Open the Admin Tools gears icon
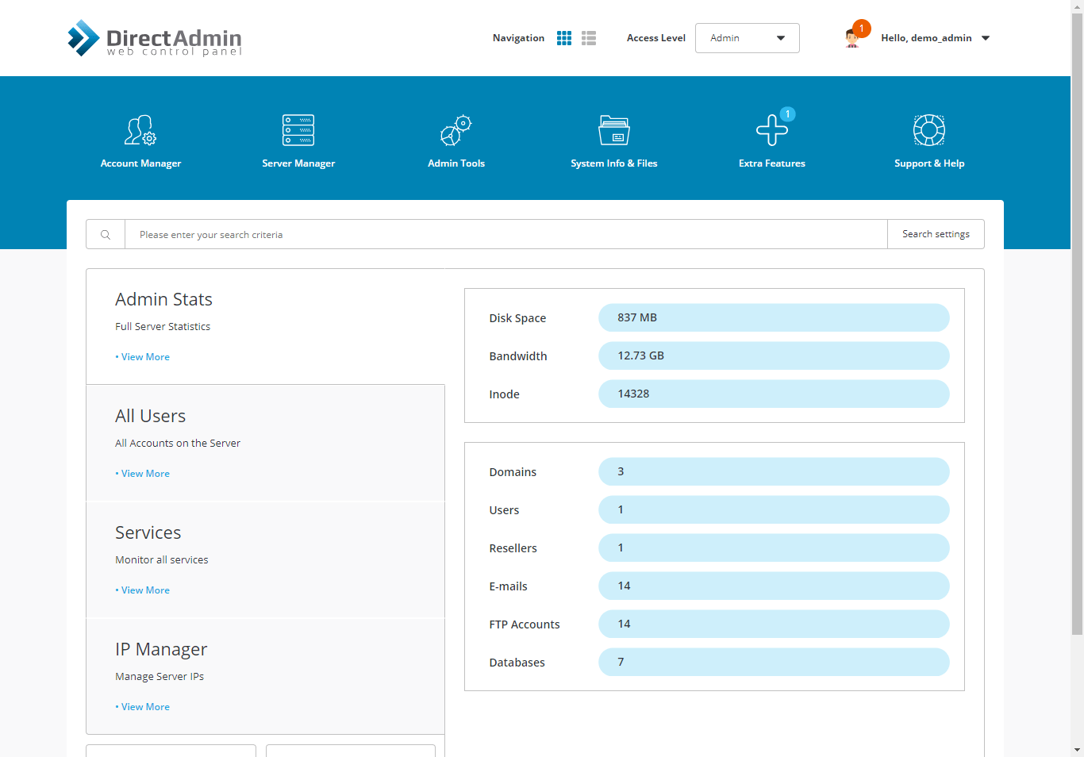This screenshot has width=1084, height=757. (x=456, y=130)
